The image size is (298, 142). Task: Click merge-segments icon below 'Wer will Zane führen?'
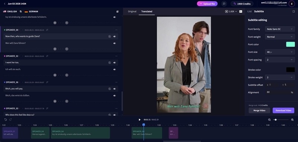[x=55, y=49]
